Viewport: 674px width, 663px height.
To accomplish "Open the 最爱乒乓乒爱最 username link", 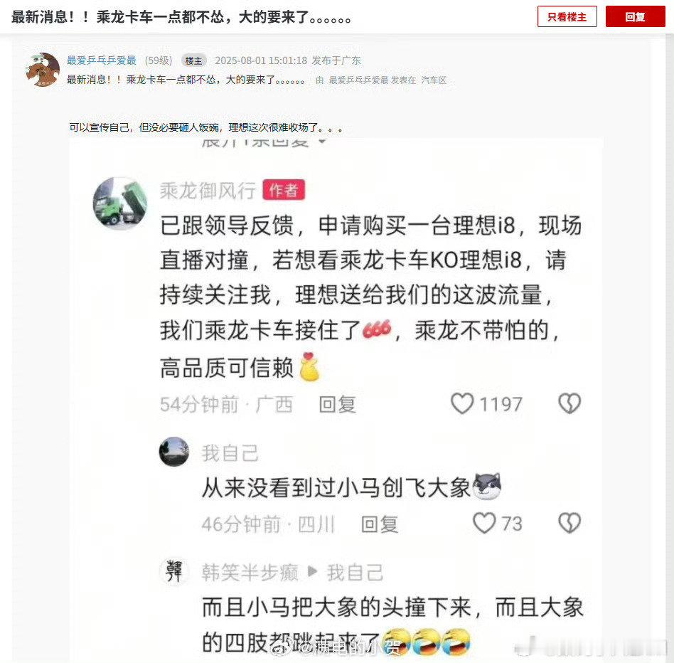I will click(x=102, y=60).
